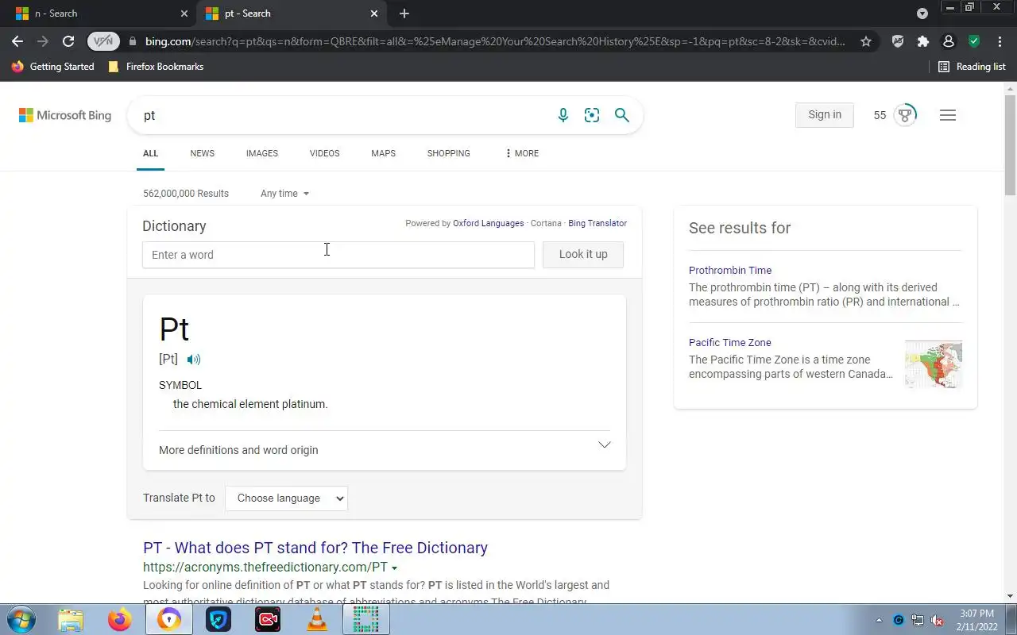Click the Pacific Time Zone map thumbnail
The height and width of the screenshot is (635, 1017).
[934, 364]
